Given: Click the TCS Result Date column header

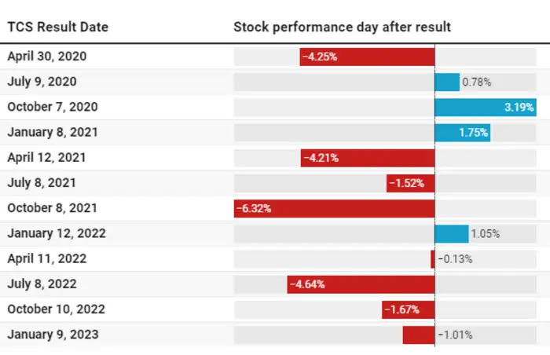Looking at the screenshot, I should 58,27.
